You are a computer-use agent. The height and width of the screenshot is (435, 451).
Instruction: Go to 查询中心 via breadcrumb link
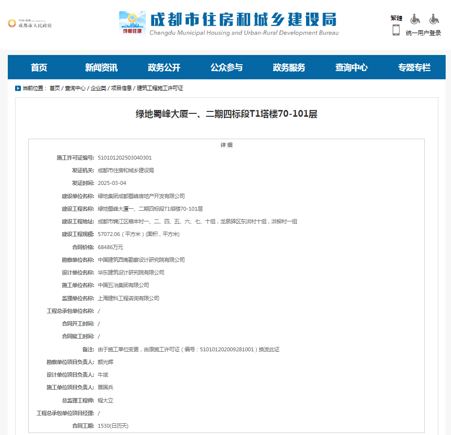75,88
